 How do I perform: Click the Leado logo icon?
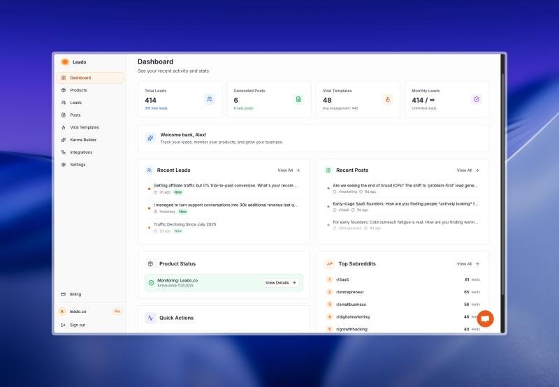65,62
